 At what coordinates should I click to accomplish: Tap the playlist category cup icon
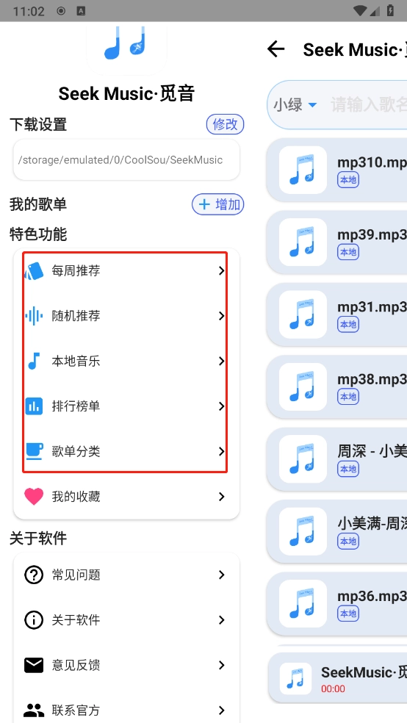(x=34, y=451)
